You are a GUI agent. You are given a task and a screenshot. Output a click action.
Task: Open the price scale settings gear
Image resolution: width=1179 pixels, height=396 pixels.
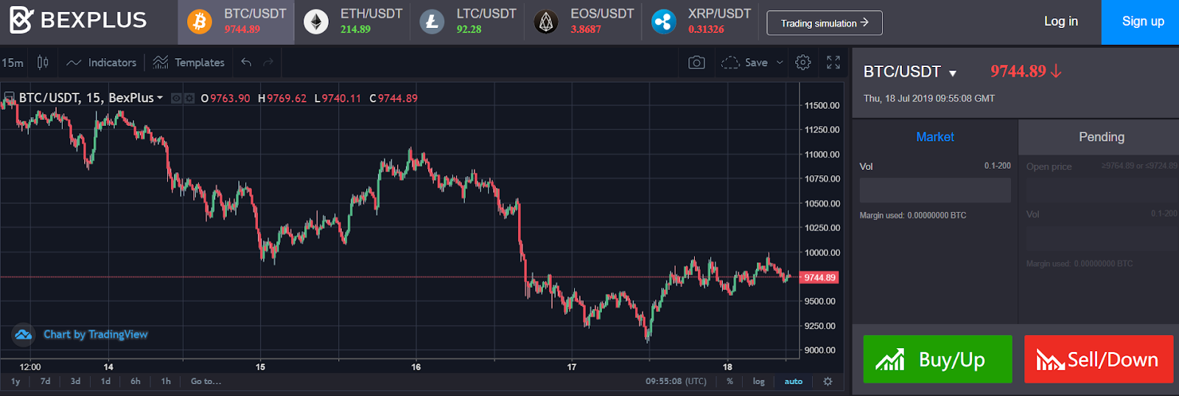pyautogui.click(x=828, y=381)
